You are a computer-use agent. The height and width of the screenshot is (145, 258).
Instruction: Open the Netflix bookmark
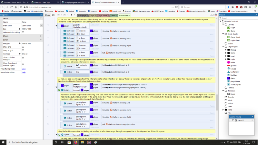pos(5,11)
